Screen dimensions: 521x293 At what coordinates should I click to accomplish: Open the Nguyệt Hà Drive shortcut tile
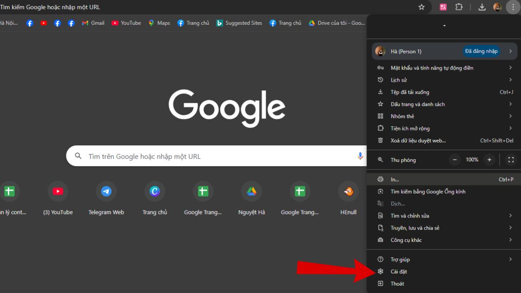coord(252,199)
